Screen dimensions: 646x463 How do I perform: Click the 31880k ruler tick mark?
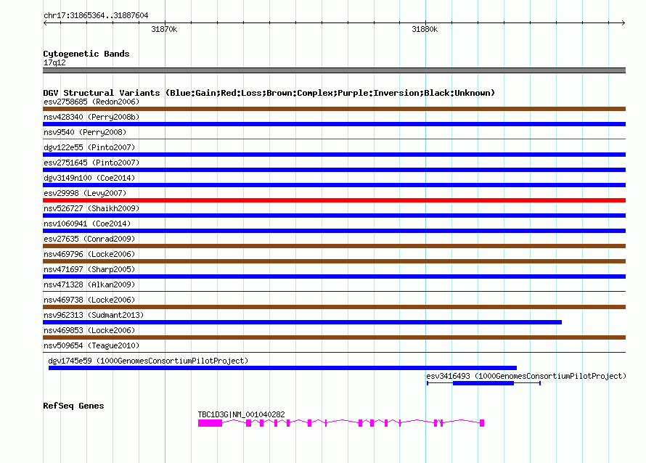click(425, 22)
